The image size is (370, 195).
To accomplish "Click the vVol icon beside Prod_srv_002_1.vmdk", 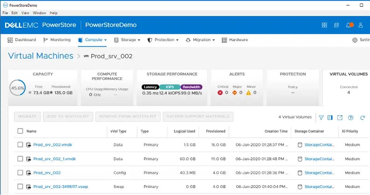I will (29, 159).
